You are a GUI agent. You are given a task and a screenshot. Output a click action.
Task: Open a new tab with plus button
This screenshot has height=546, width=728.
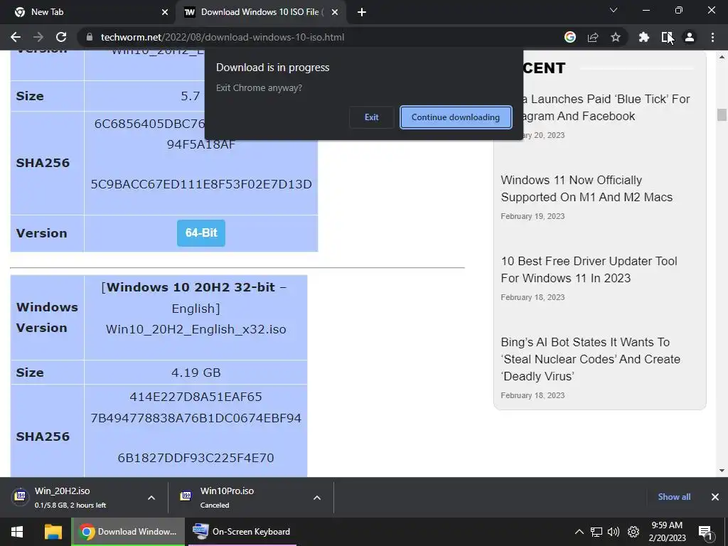coord(362,12)
